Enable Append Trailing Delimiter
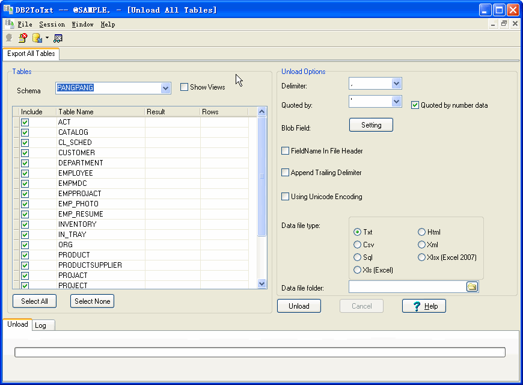This screenshot has height=385, width=523. click(285, 173)
